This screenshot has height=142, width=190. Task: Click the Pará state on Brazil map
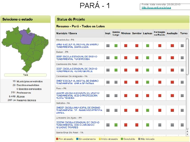pos(26,38)
